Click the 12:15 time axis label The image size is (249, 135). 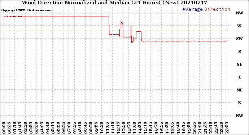coord(118,128)
